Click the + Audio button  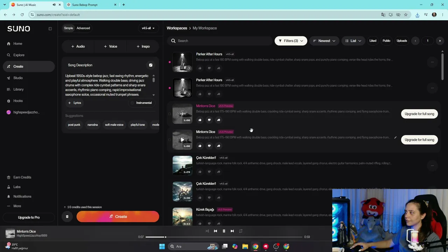pos(78,47)
